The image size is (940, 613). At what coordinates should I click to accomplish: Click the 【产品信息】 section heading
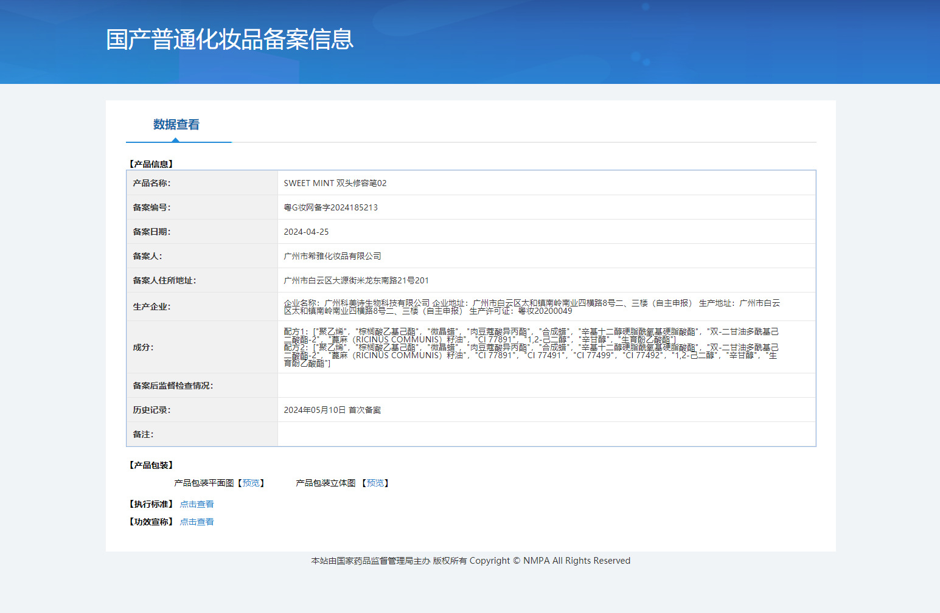pyautogui.click(x=151, y=164)
